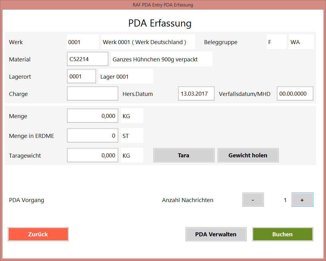Image resolution: width=326 pixels, height=261 pixels.
Task: Focus the Taragewicht weight input
Action: pyautogui.click(x=92, y=155)
